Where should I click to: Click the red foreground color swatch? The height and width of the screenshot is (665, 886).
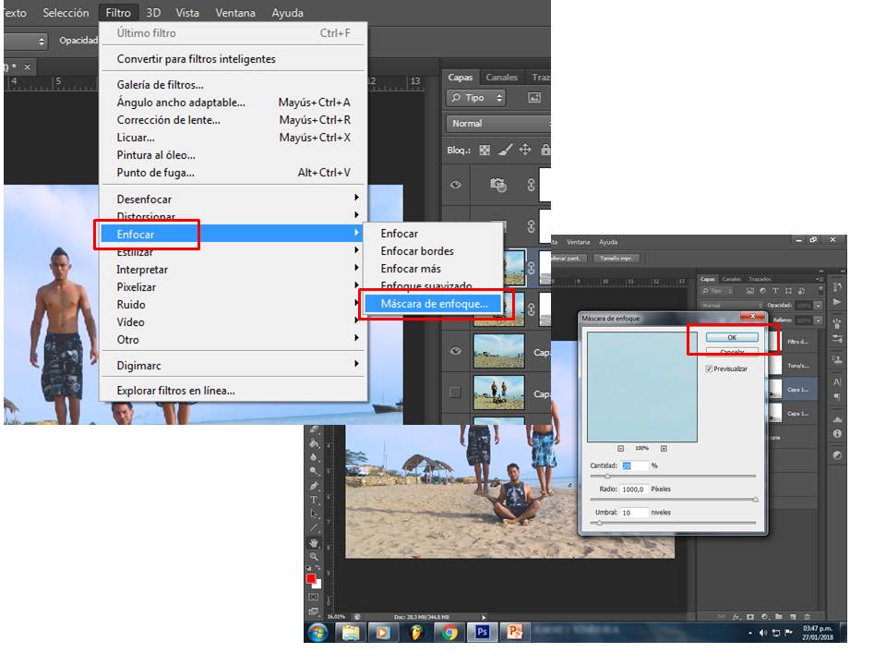point(311,578)
